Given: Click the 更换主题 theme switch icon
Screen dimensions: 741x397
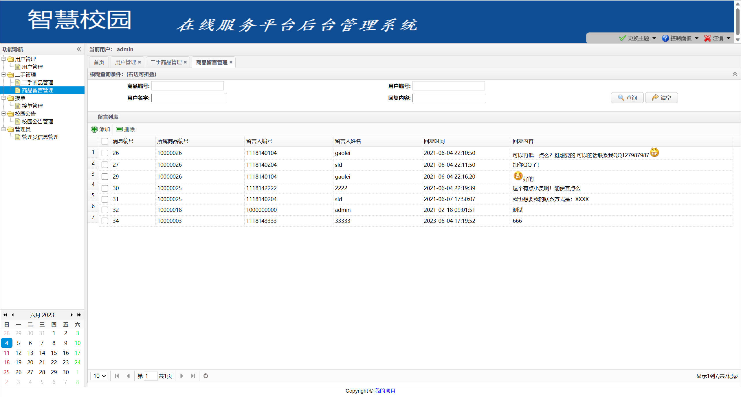Looking at the screenshot, I should (x=623, y=38).
